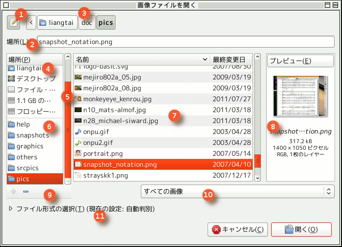Open snapshots bookmark folder
Viewport: 342px width, 247px height.
pos(35,135)
